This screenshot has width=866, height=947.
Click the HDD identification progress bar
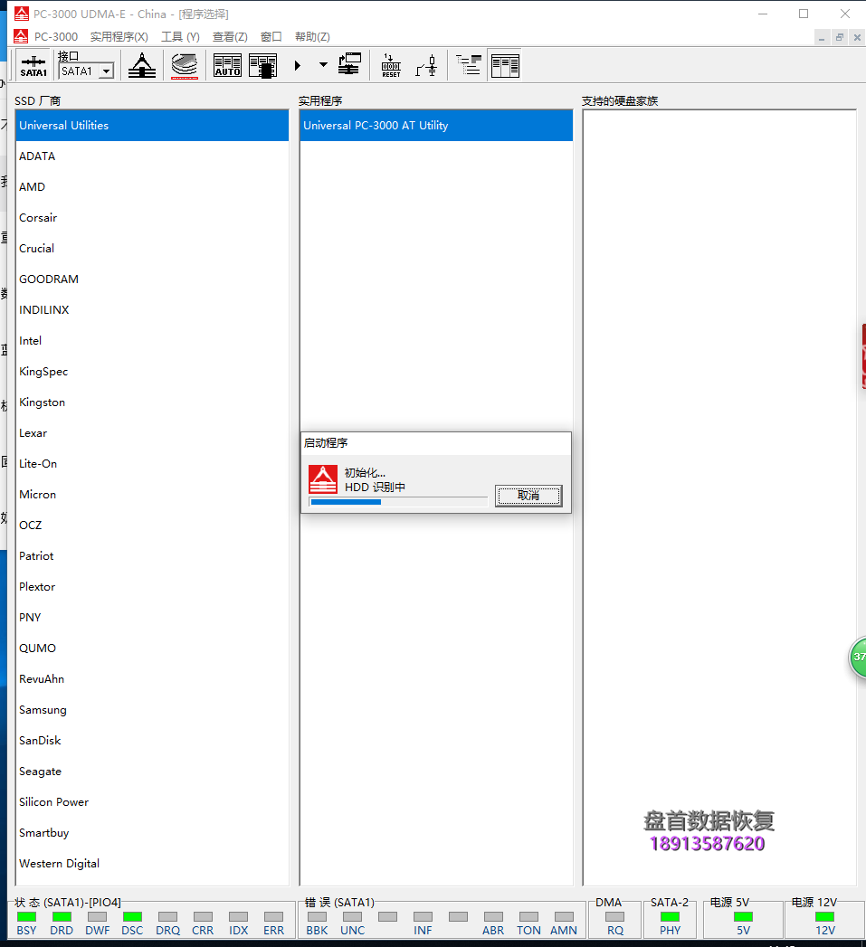[398, 502]
